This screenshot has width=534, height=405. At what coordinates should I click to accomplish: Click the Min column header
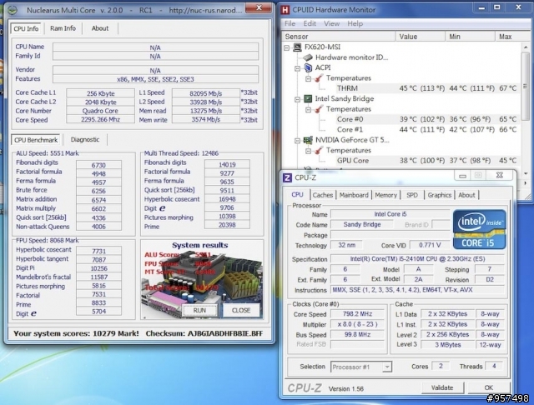tap(470, 37)
